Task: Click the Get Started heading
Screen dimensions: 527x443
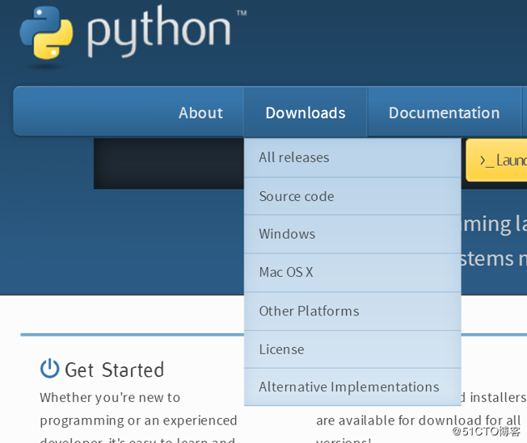Action: [x=114, y=370]
